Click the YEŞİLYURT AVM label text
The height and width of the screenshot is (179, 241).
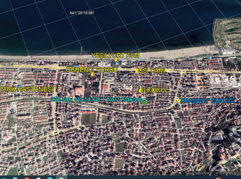click(115, 55)
